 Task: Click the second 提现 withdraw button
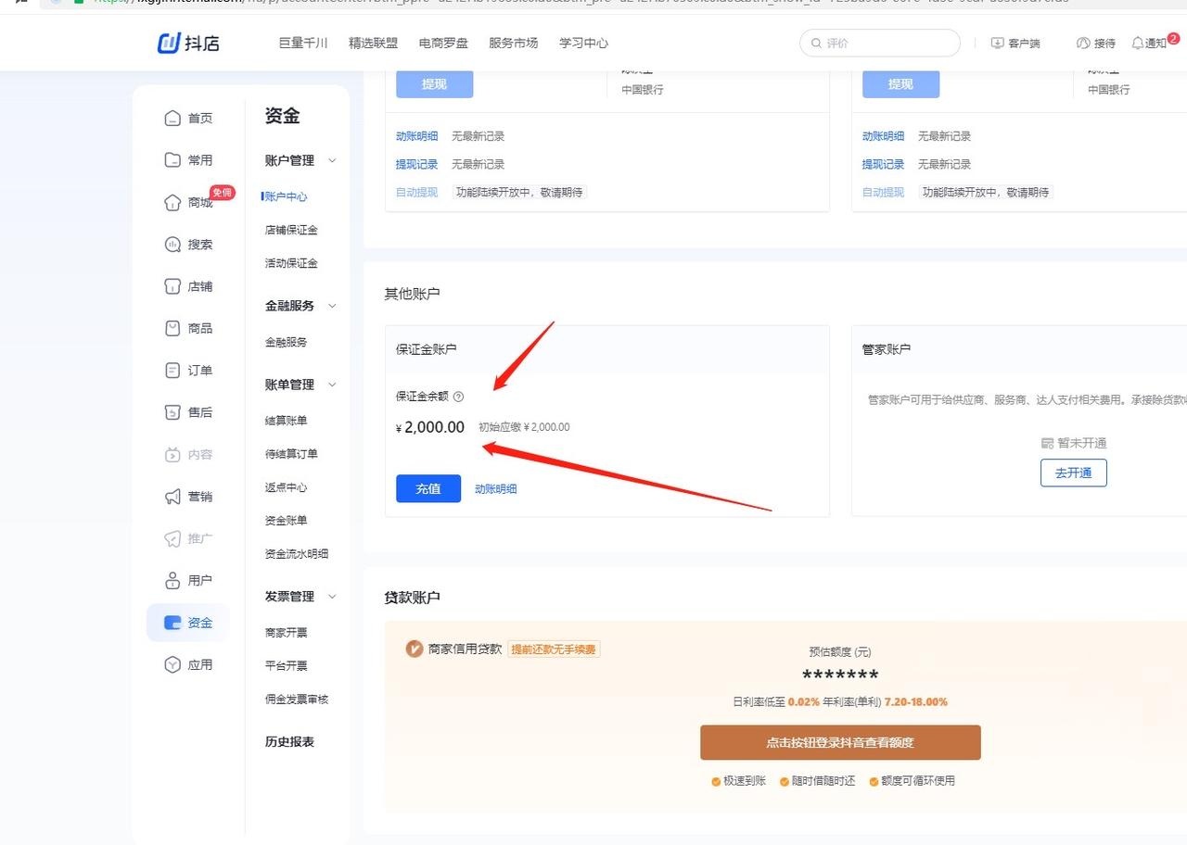point(900,84)
